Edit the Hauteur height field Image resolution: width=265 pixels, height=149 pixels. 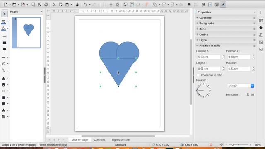coord(239,69)
